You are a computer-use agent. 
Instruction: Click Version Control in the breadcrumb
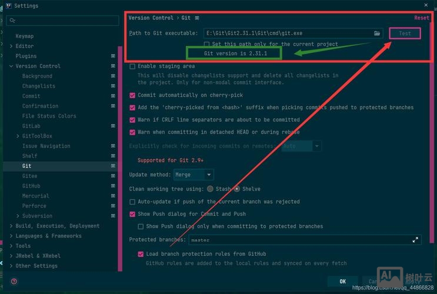pos(151,18)
